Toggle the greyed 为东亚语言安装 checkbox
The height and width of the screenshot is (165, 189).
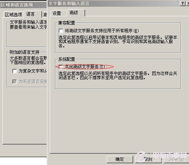coord(14,82)
